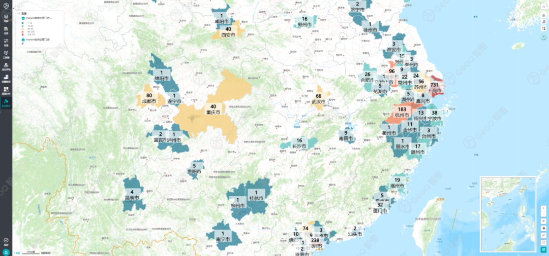
Task: Click the 南昌市 9 map label
Action: [x=346, y=135]
